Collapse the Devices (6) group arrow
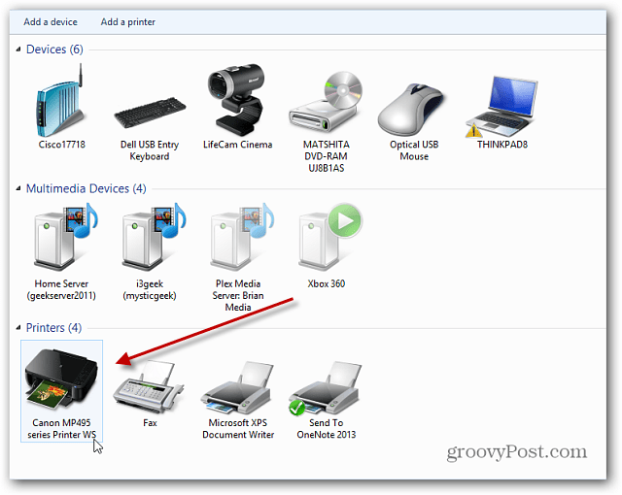The width and height of the screenshot is (622, 495). [18, 49]
